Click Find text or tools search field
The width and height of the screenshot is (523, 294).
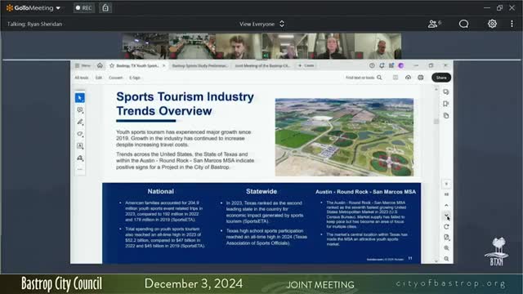click(364, 78)
